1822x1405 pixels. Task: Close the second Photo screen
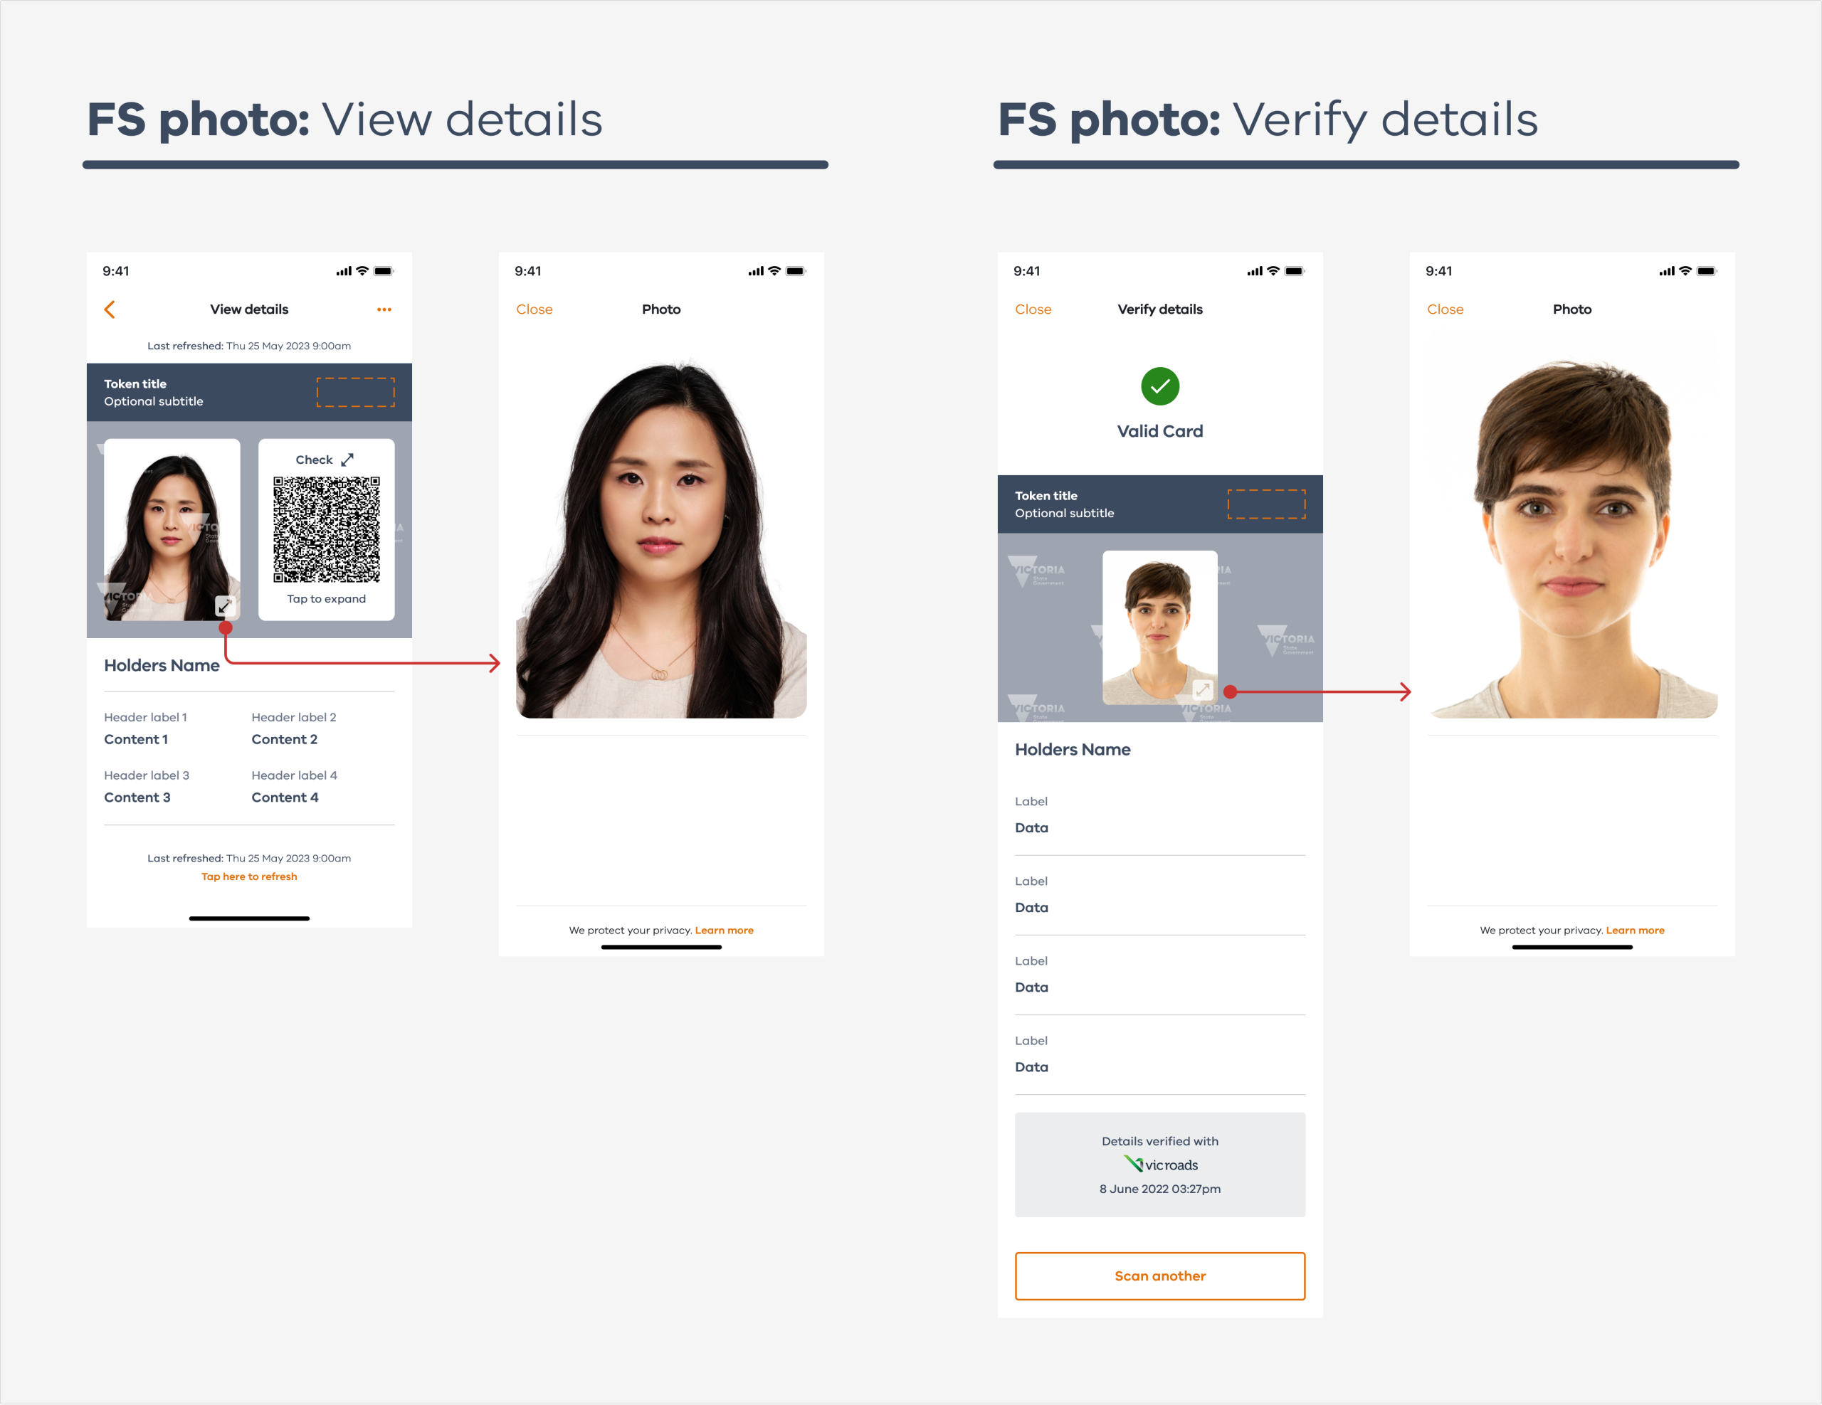(x=1445, y=309)
